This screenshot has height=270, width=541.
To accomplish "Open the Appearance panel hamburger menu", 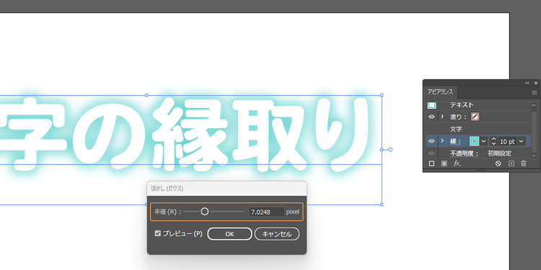I will click(x=534, y=93).
